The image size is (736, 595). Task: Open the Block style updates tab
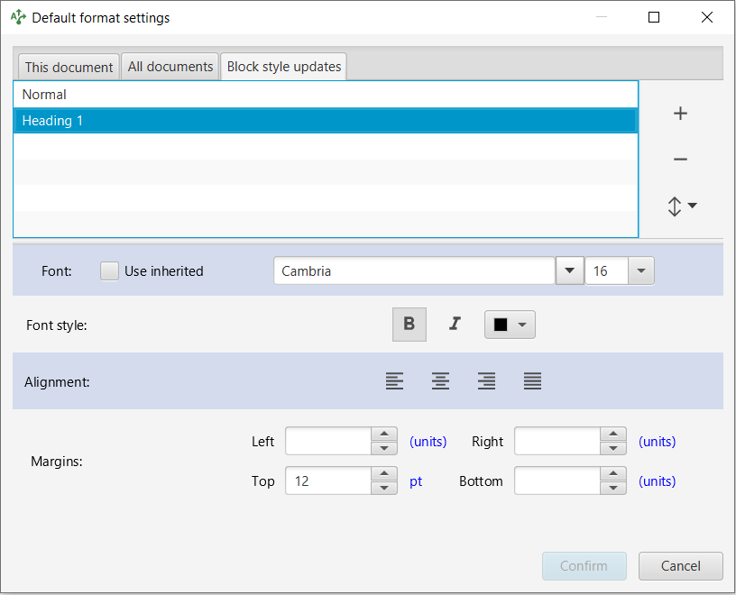[284, 67]
